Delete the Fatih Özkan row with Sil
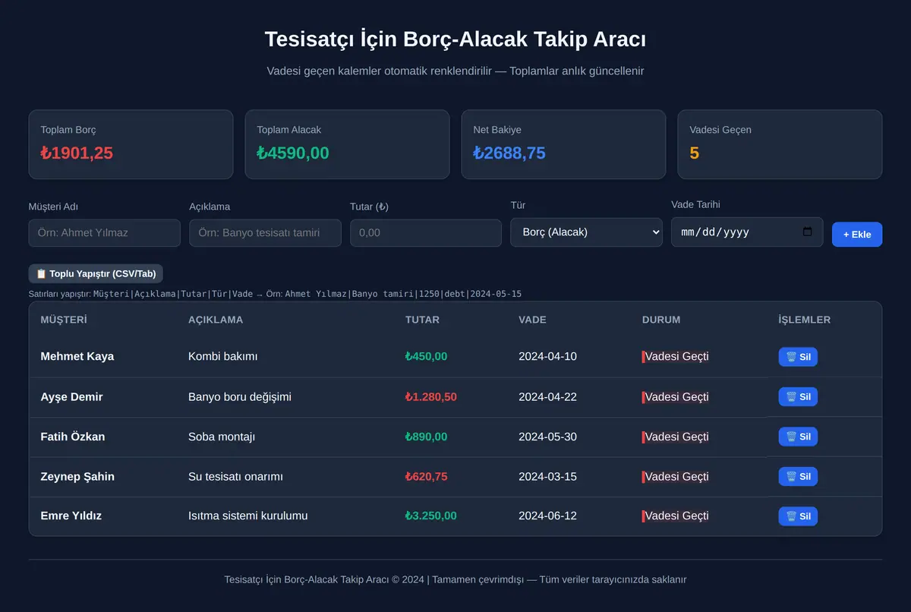 click(798, 437)
